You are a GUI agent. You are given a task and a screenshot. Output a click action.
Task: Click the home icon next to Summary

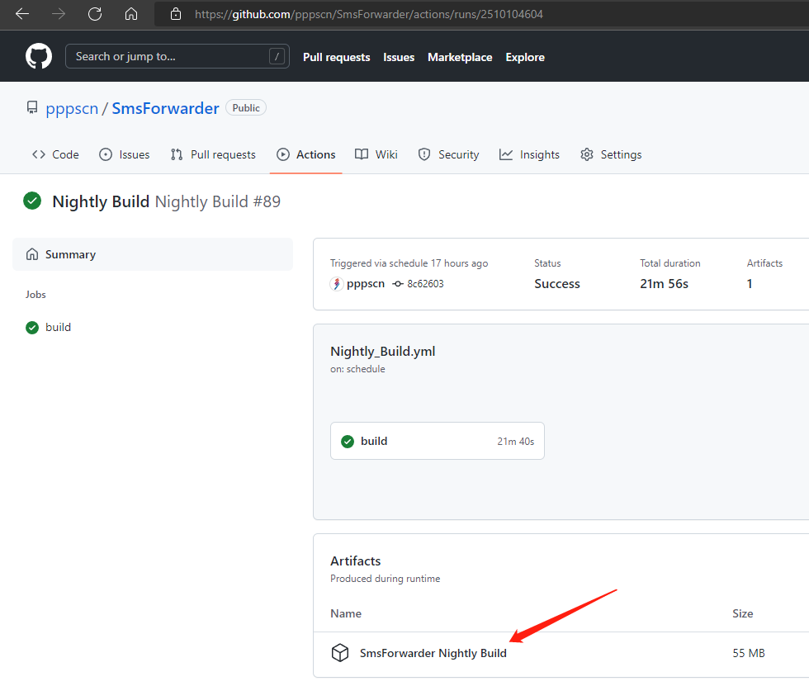(32, 254)
